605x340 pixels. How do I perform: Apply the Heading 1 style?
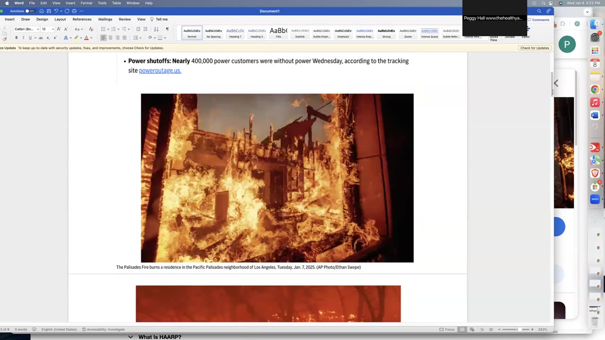click(x=235, y=32)
